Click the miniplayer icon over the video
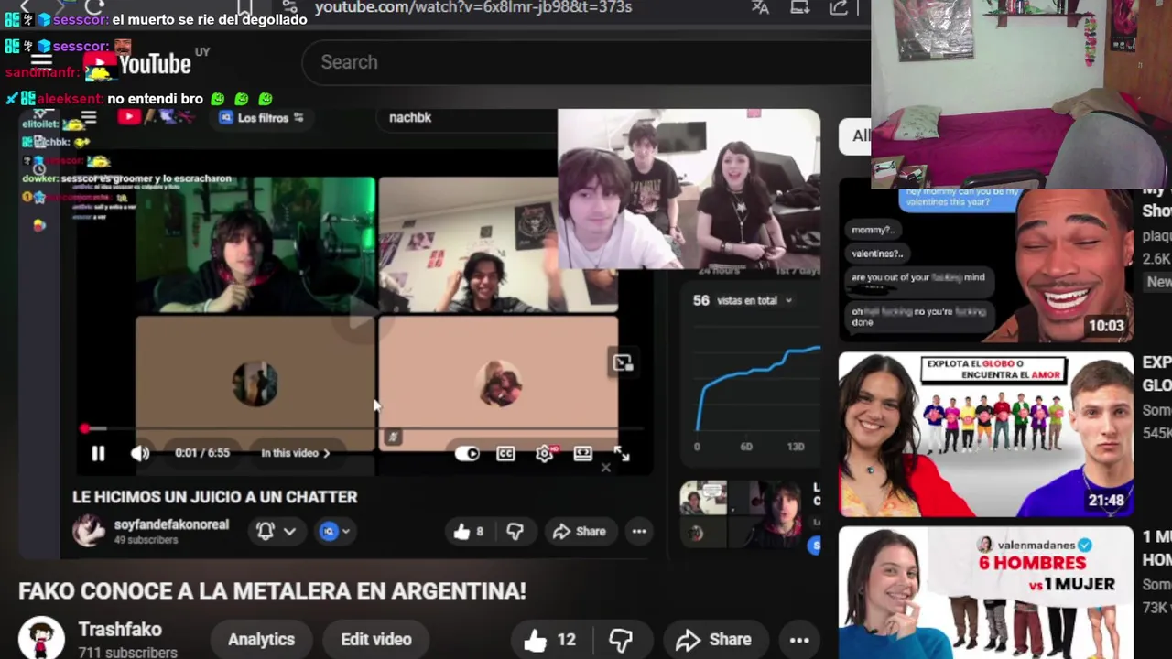 tap(623, 363)
